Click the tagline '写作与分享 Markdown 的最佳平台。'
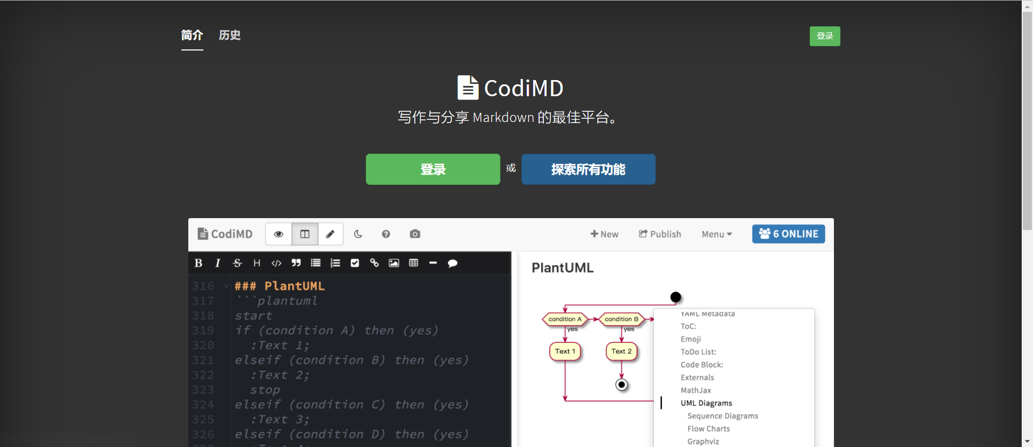 510,118
